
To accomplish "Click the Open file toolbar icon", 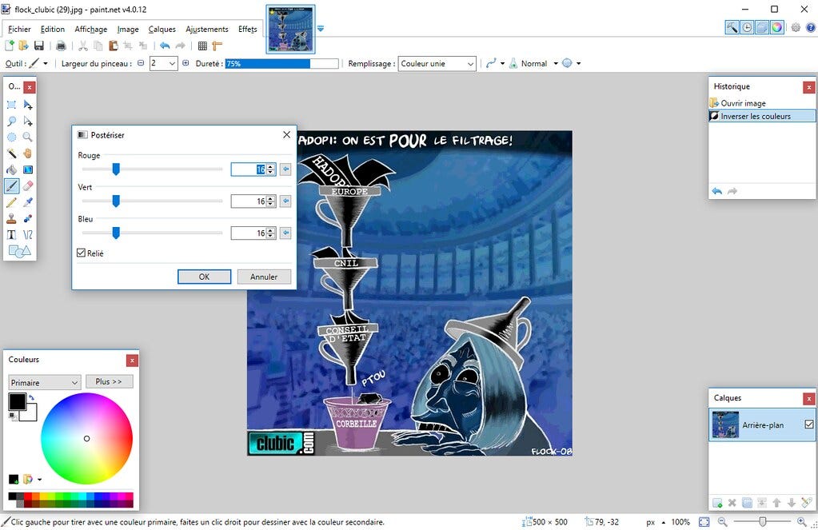I will (x=23, y=46).
